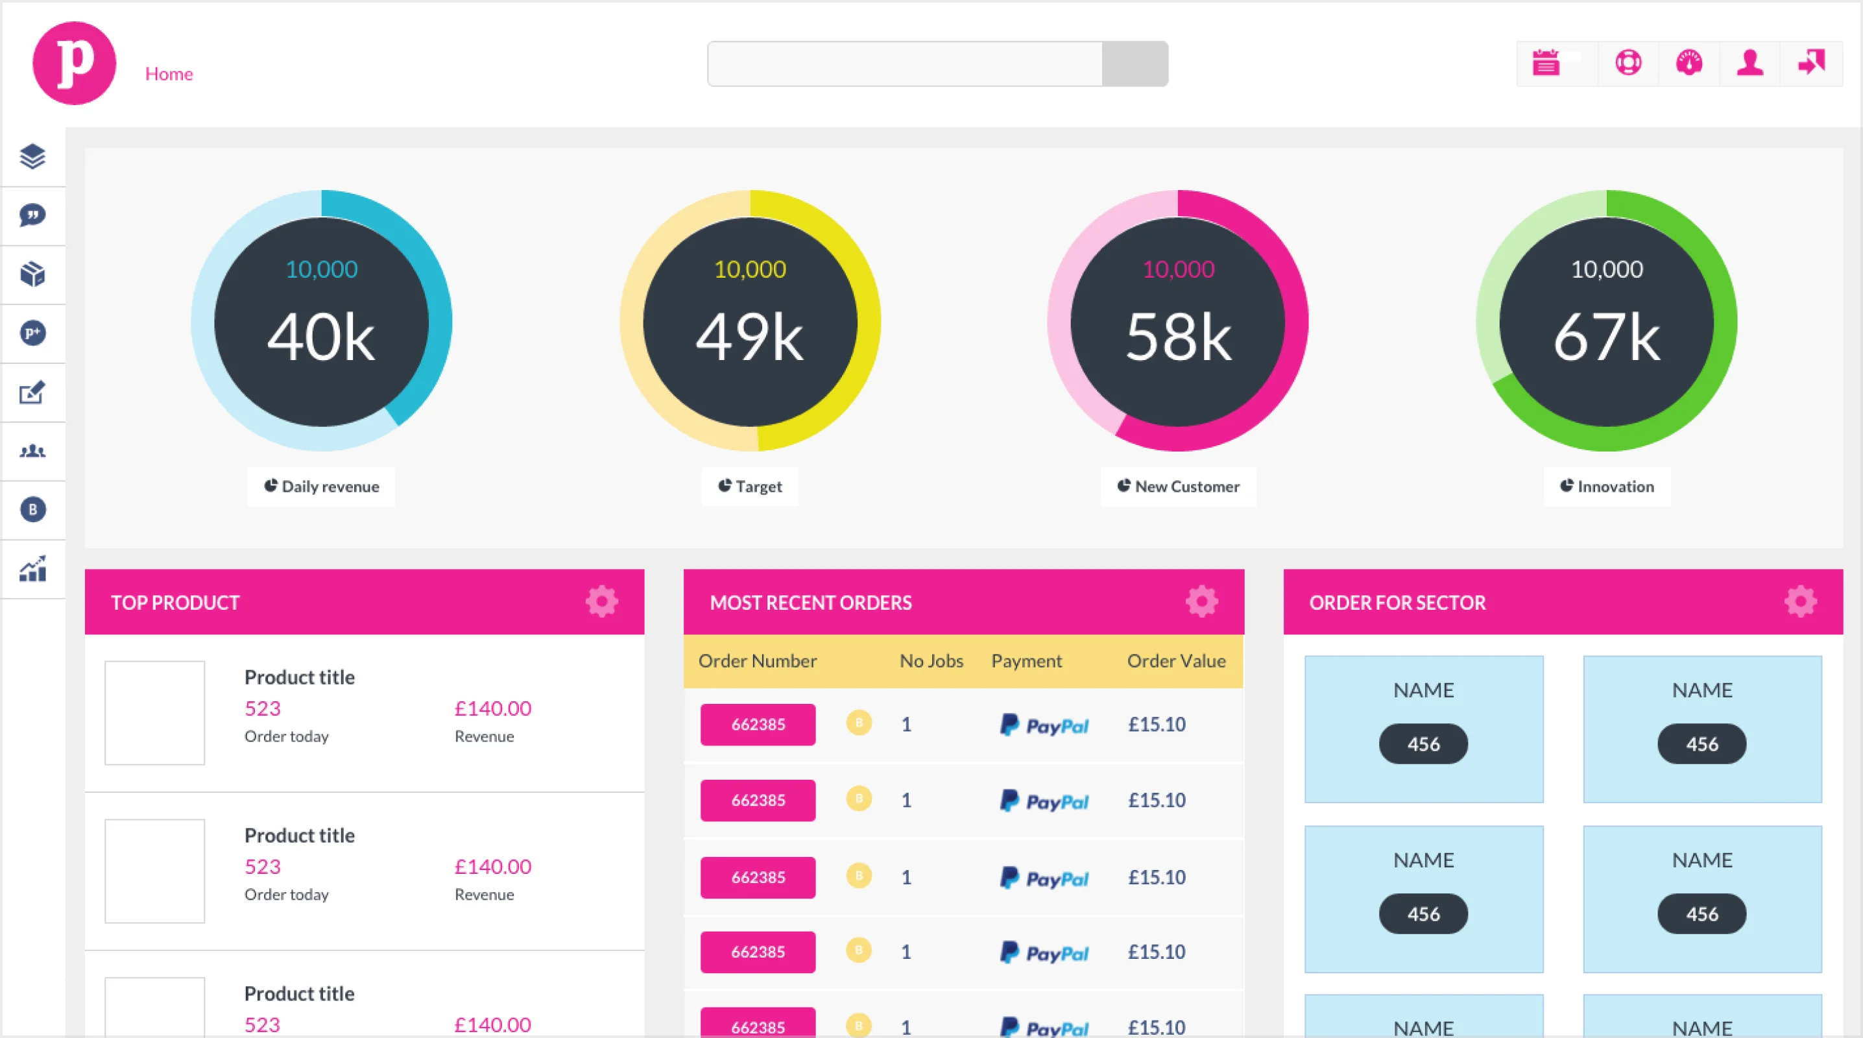This screenshot has height=1038, width=1863.
Task: Open second row's 662385 order button
Action: (x=758, y=800)
